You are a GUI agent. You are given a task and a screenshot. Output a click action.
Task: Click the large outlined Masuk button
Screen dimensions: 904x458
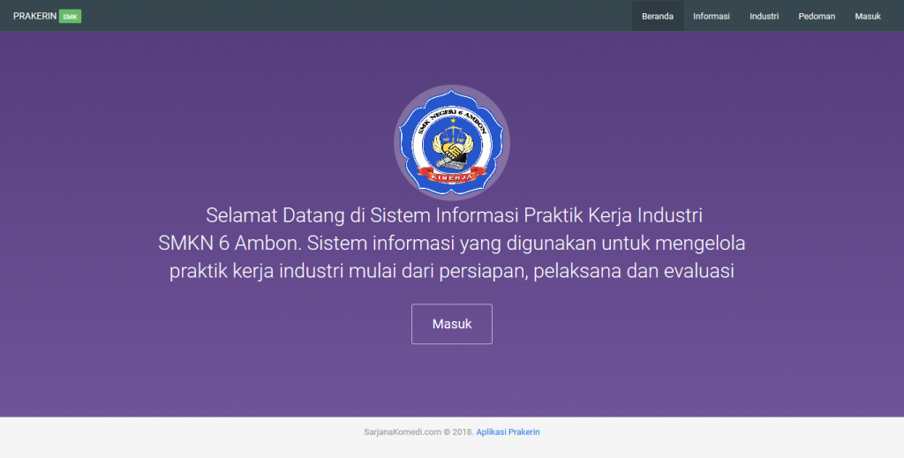point(451,324)
